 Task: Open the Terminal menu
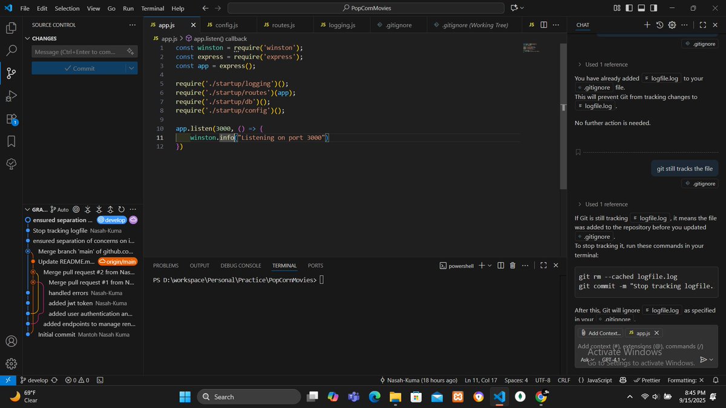point(152,8)
